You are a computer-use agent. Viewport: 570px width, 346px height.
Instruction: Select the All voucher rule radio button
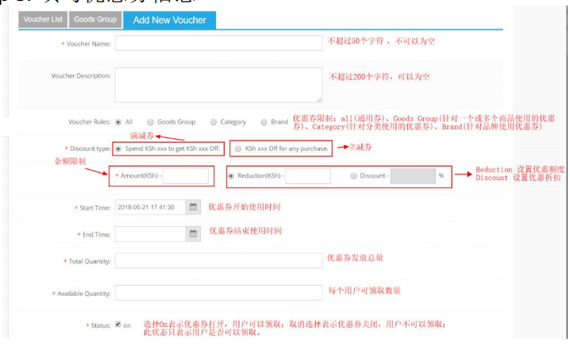[x=118, y=122]
